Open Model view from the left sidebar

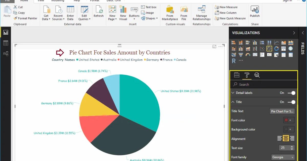click(x=6, y=54)
